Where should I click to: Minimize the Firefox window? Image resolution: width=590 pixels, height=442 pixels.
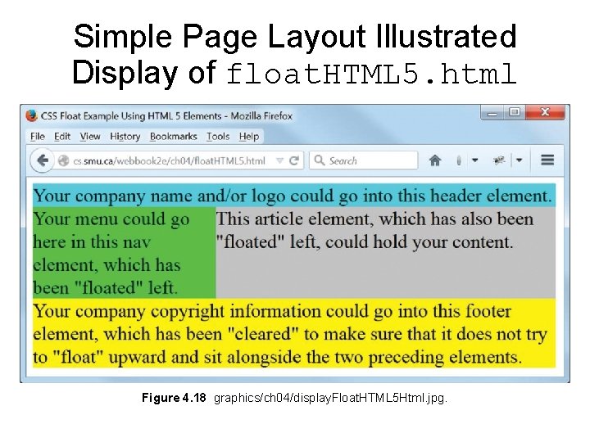[492, 113]
